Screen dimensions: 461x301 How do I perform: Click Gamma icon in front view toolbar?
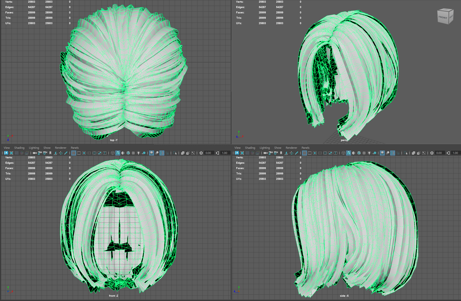218,153
